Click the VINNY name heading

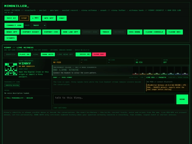coord(25,63)
